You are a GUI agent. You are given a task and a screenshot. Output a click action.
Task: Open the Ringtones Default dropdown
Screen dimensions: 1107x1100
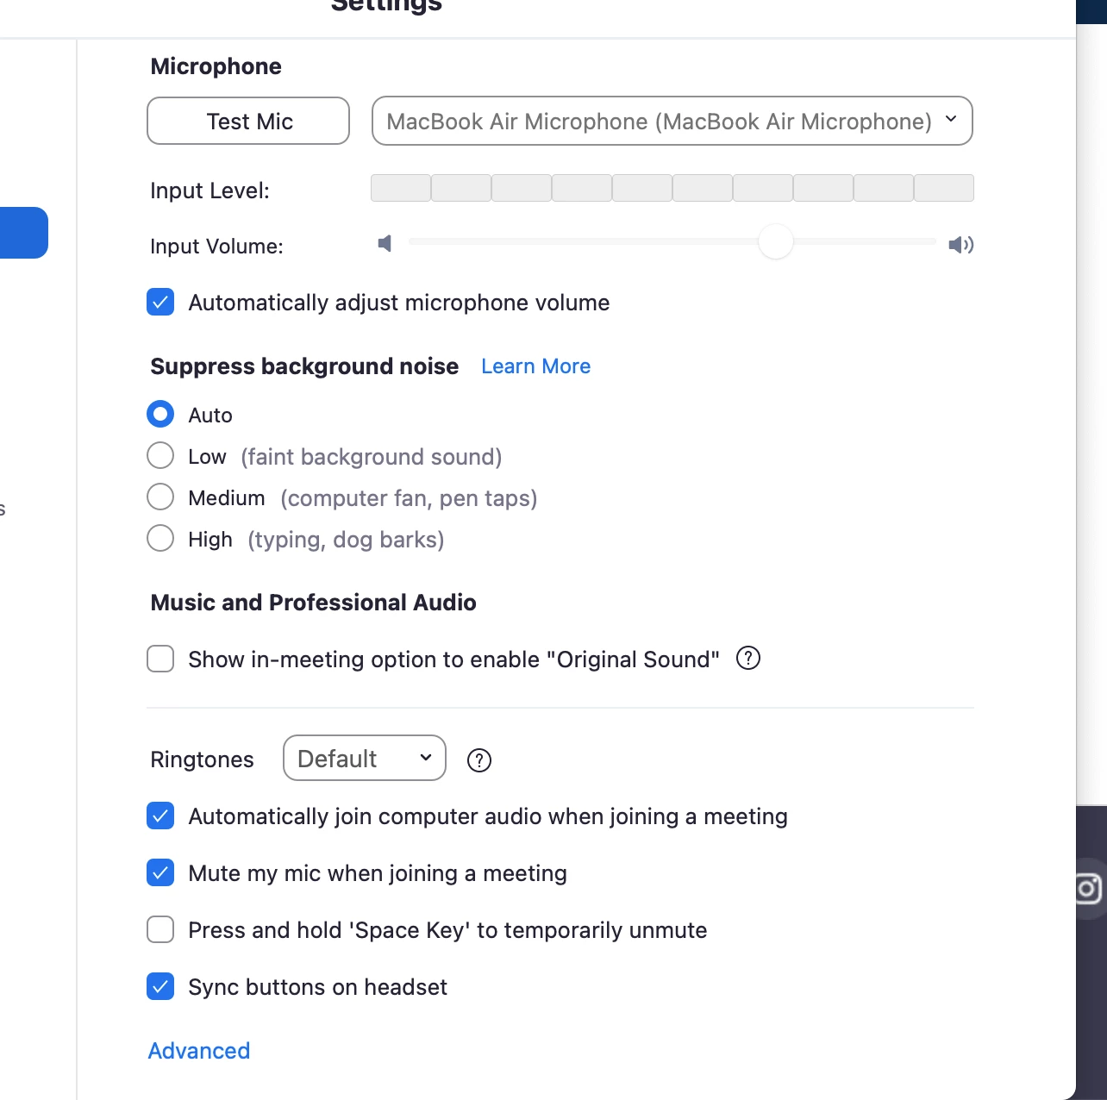point(364,758)
